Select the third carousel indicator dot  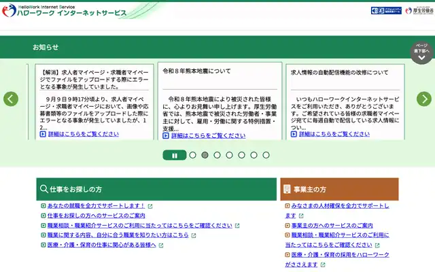[217, 155]
